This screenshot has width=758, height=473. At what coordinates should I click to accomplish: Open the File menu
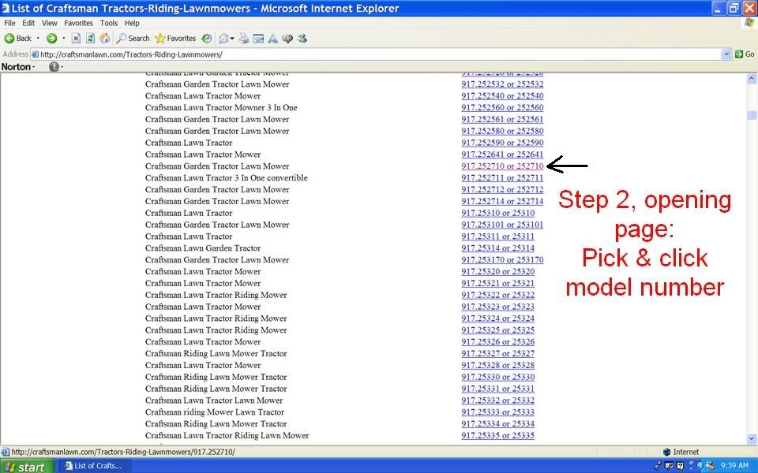tap(9, 23)
